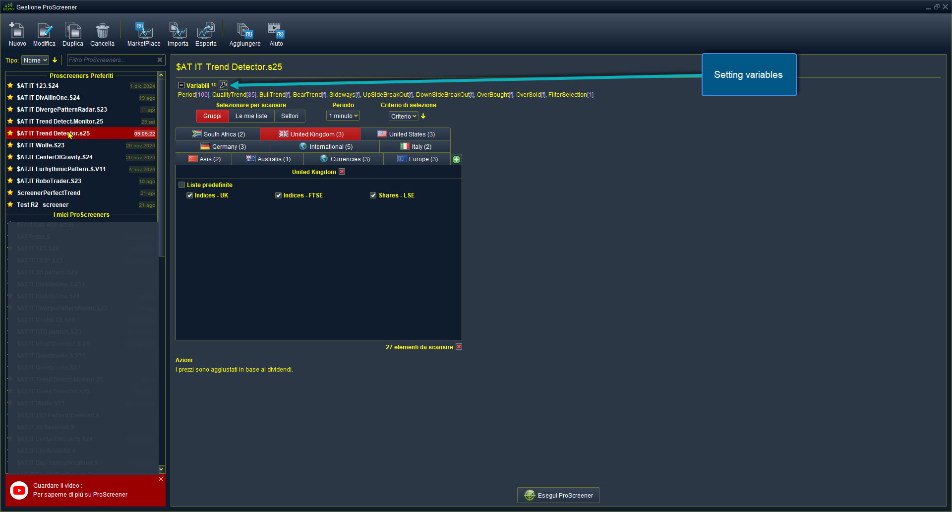
Task: Open the MarketPlace
Action: (x=144, y=32)
